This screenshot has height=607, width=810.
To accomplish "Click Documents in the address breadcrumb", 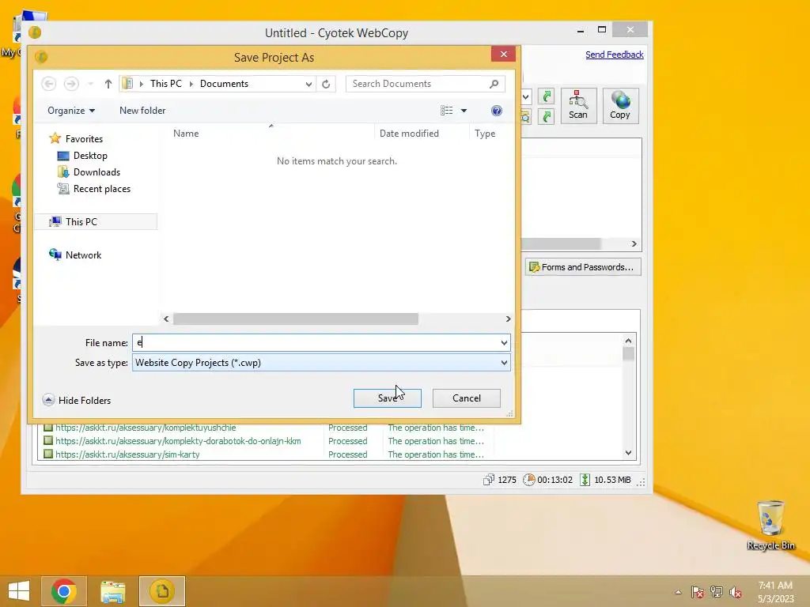I will click(224, 84).
